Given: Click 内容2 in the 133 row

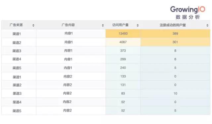Looking at the screenshot, I should pos(68,77).
